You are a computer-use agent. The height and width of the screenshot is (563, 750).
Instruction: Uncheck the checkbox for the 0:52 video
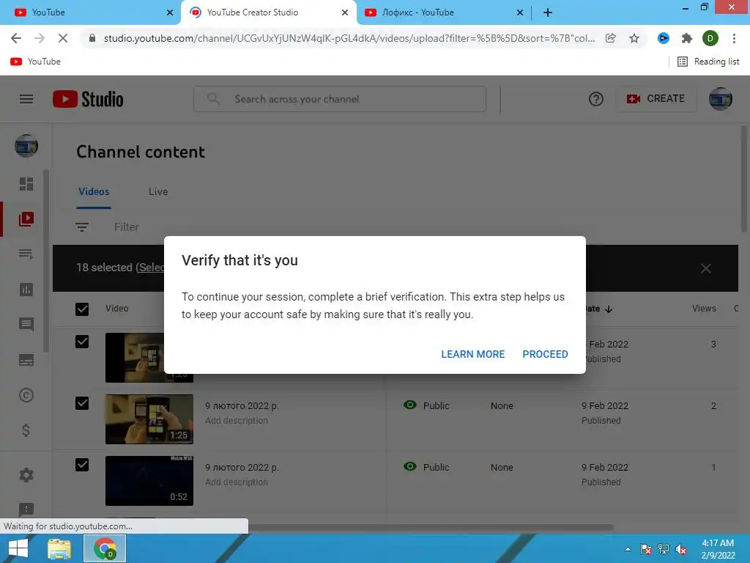[82, 465]
